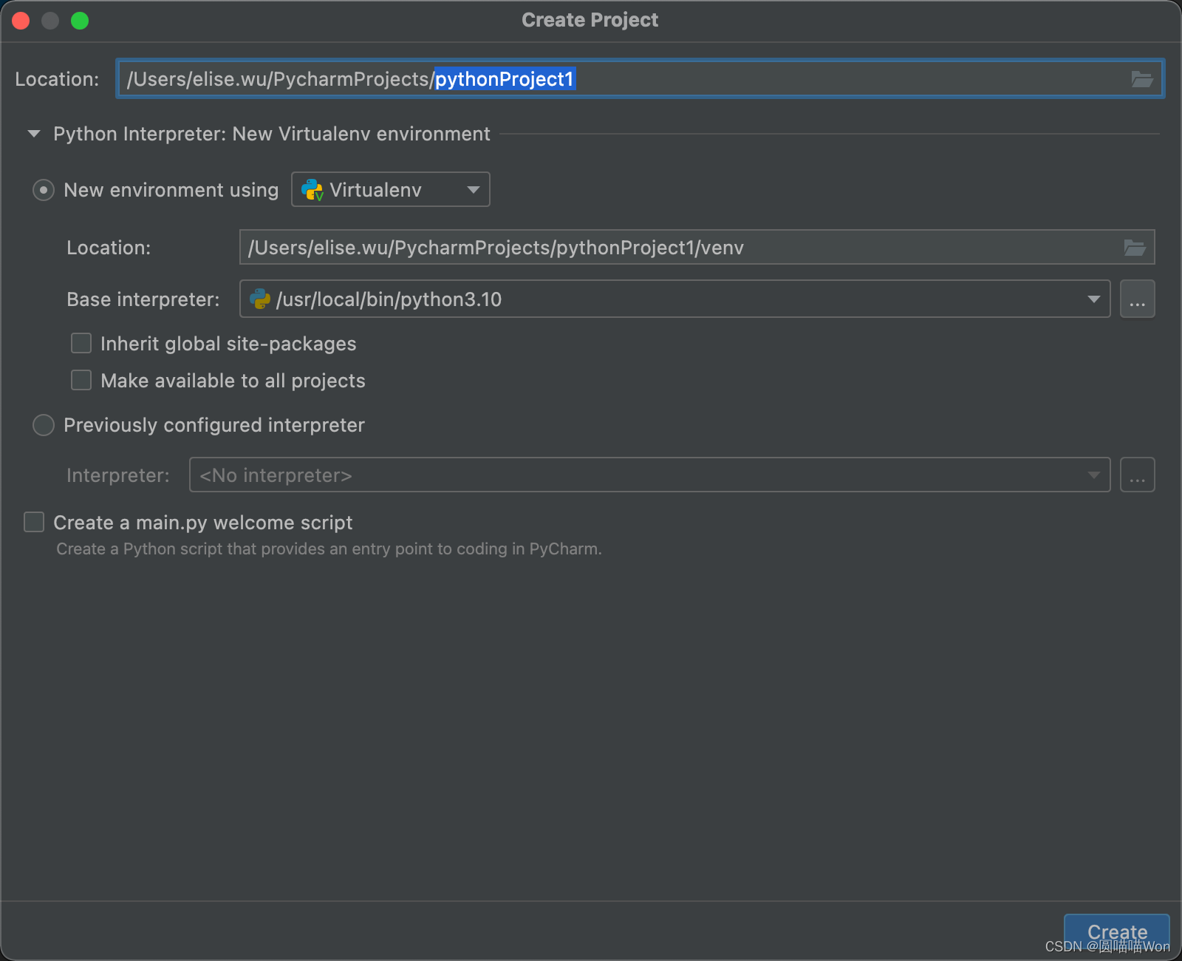
Task: Select Previously configured interpreter radio button
Action: point(44,425)
